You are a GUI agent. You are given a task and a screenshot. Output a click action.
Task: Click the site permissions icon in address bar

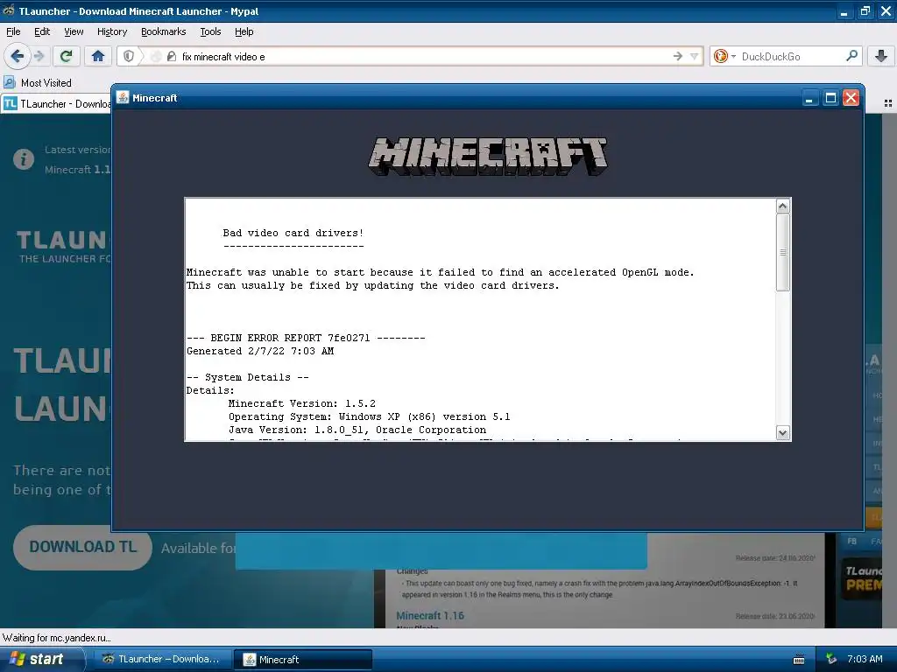tap(171, 56)
